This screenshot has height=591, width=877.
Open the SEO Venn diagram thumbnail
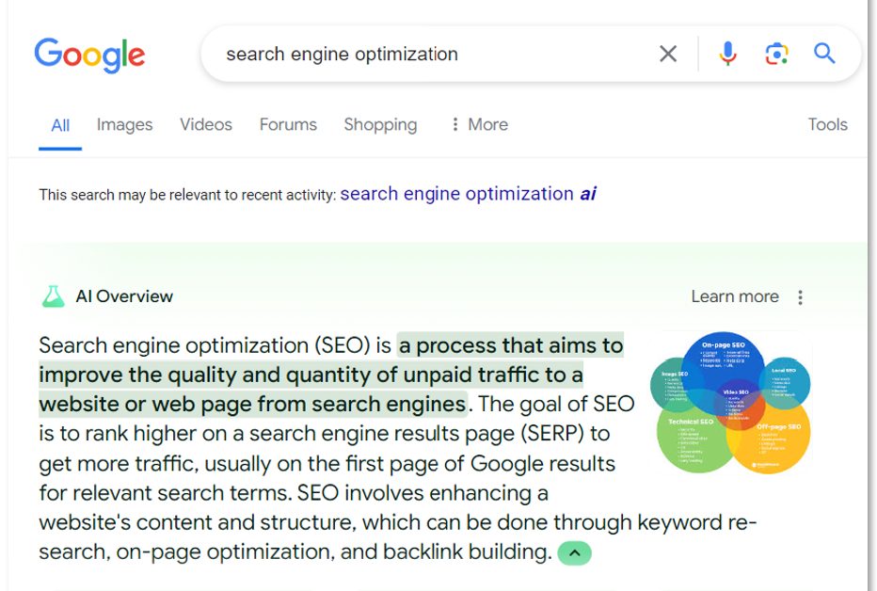(x=731, y=402)
